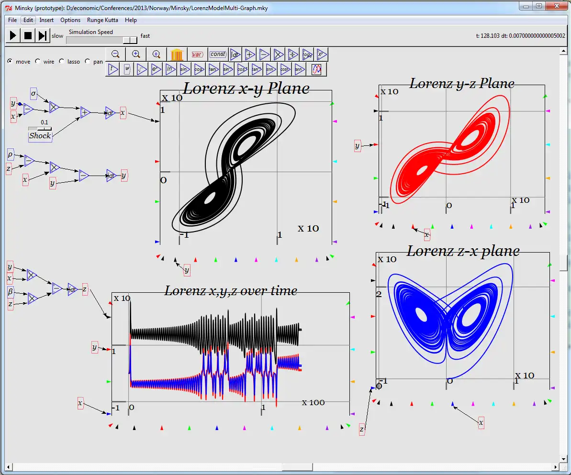Step the simulation forward once
Image resolution: width=571 pixels, height=475 pixels.
pos(42,35)
